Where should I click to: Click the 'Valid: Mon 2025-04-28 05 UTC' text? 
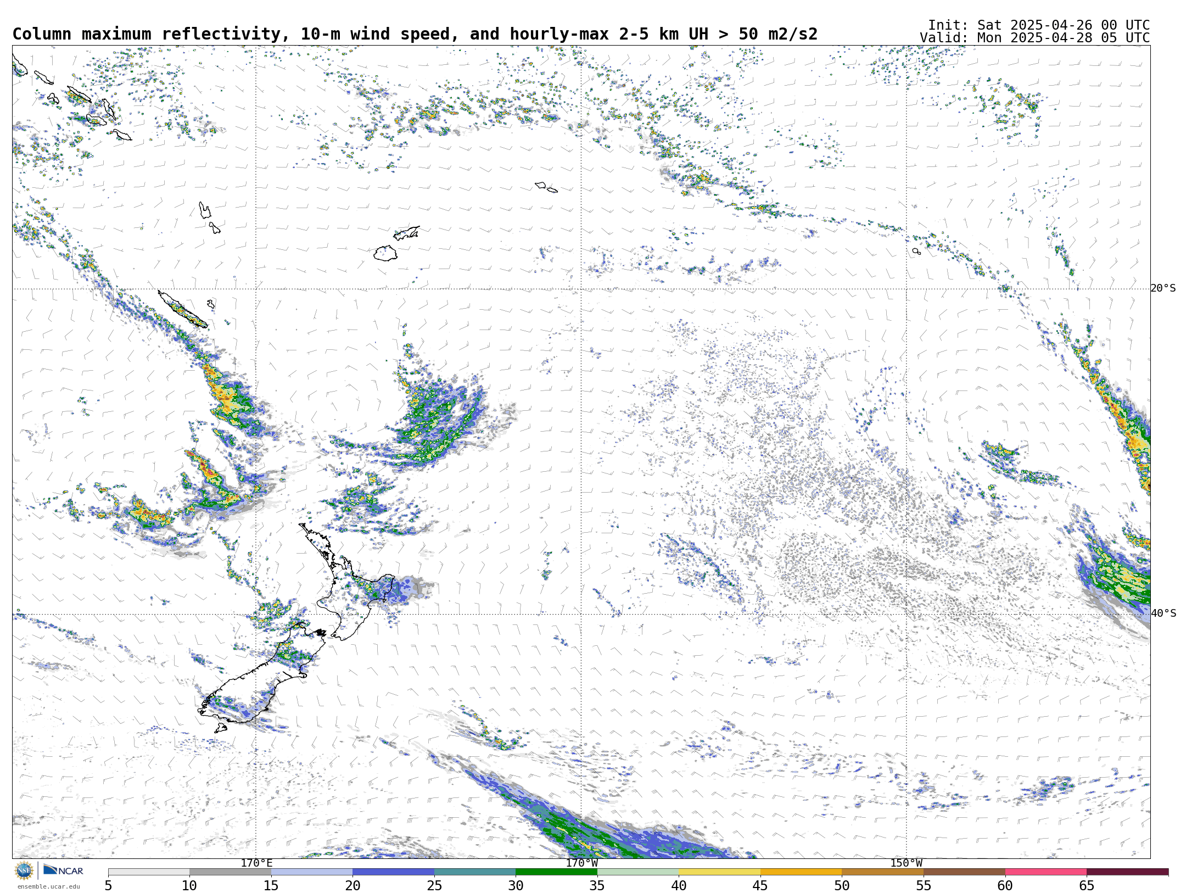pos(1035,38)
